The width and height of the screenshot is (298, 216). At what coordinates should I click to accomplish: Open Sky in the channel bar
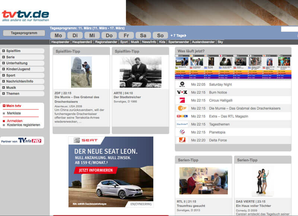pyautogui.click(x=220, y=42)
